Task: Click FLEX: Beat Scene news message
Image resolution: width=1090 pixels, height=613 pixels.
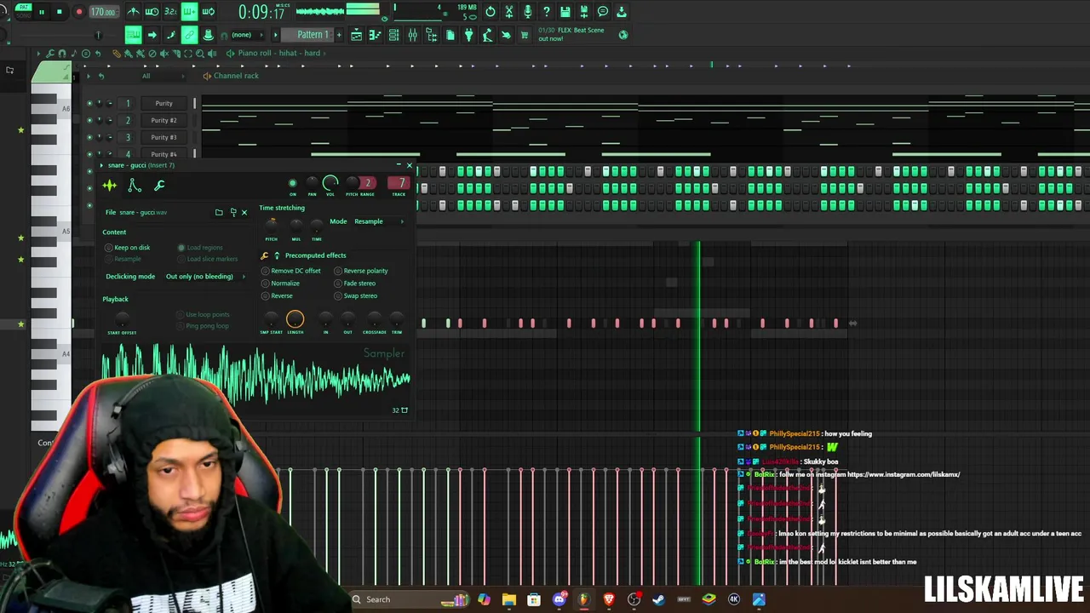Action: click(571, 34)
